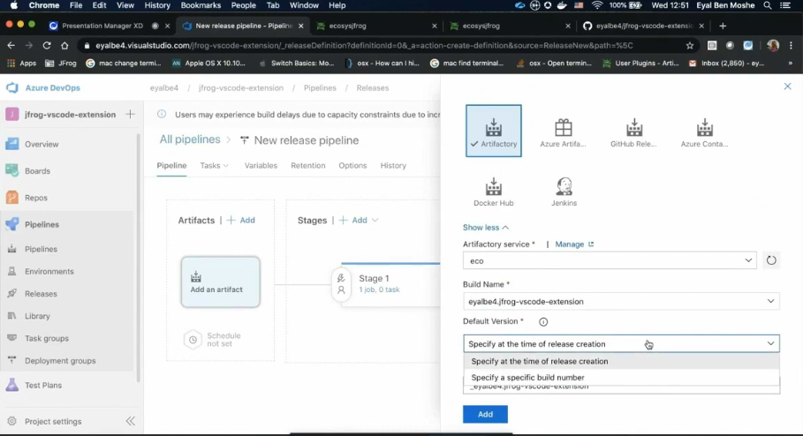
Task: Show Default Version info tooltip icon
Action: (543, 322)
